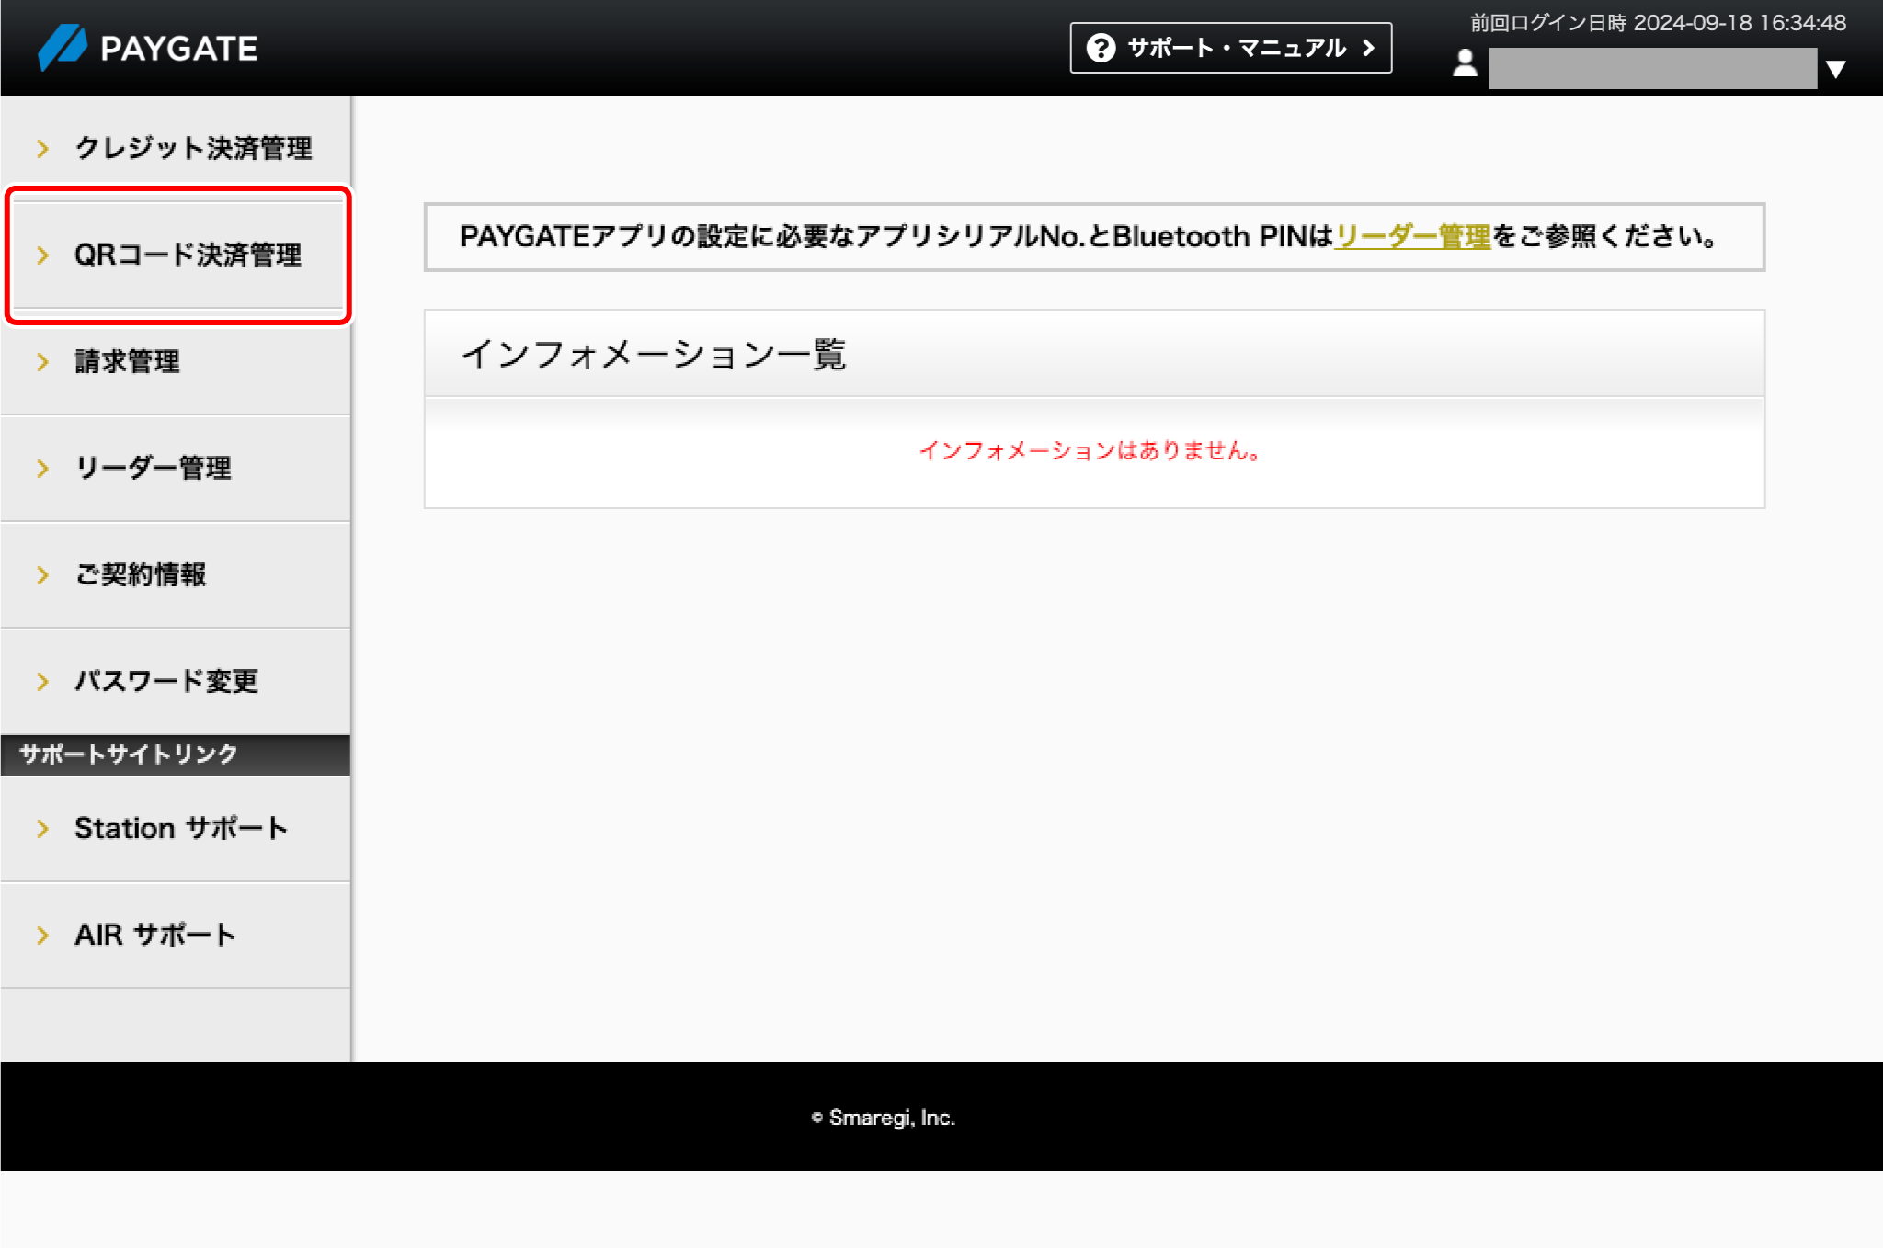Click the arrow icon next to AIR サポート

point(42,935)
